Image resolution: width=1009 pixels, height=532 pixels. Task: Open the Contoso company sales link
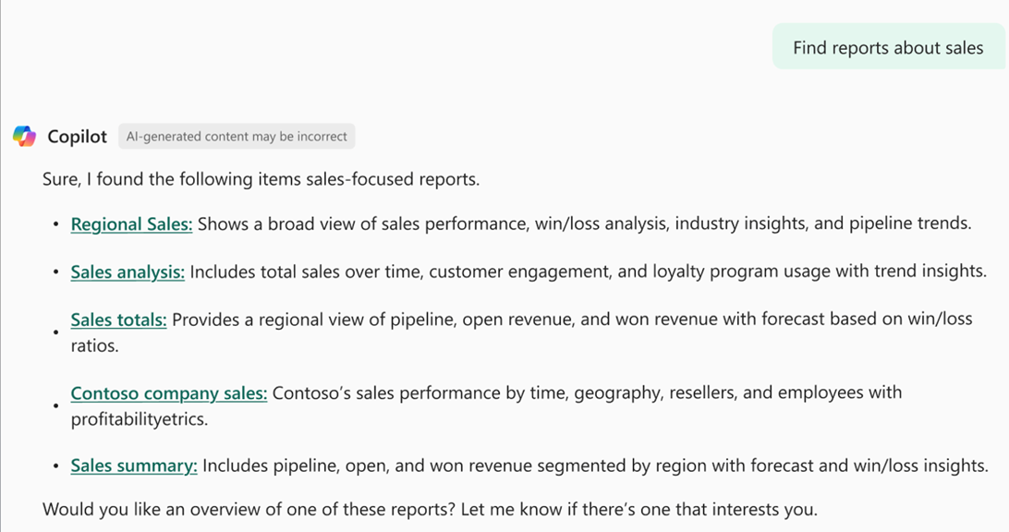tap(169, 393)
